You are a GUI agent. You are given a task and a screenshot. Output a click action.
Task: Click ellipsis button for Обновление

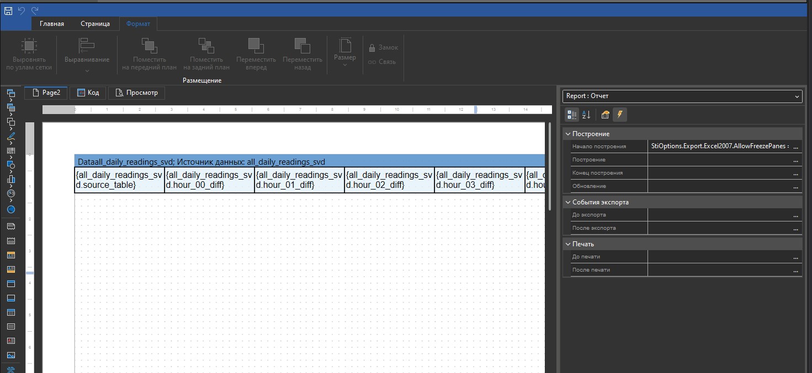795,186
